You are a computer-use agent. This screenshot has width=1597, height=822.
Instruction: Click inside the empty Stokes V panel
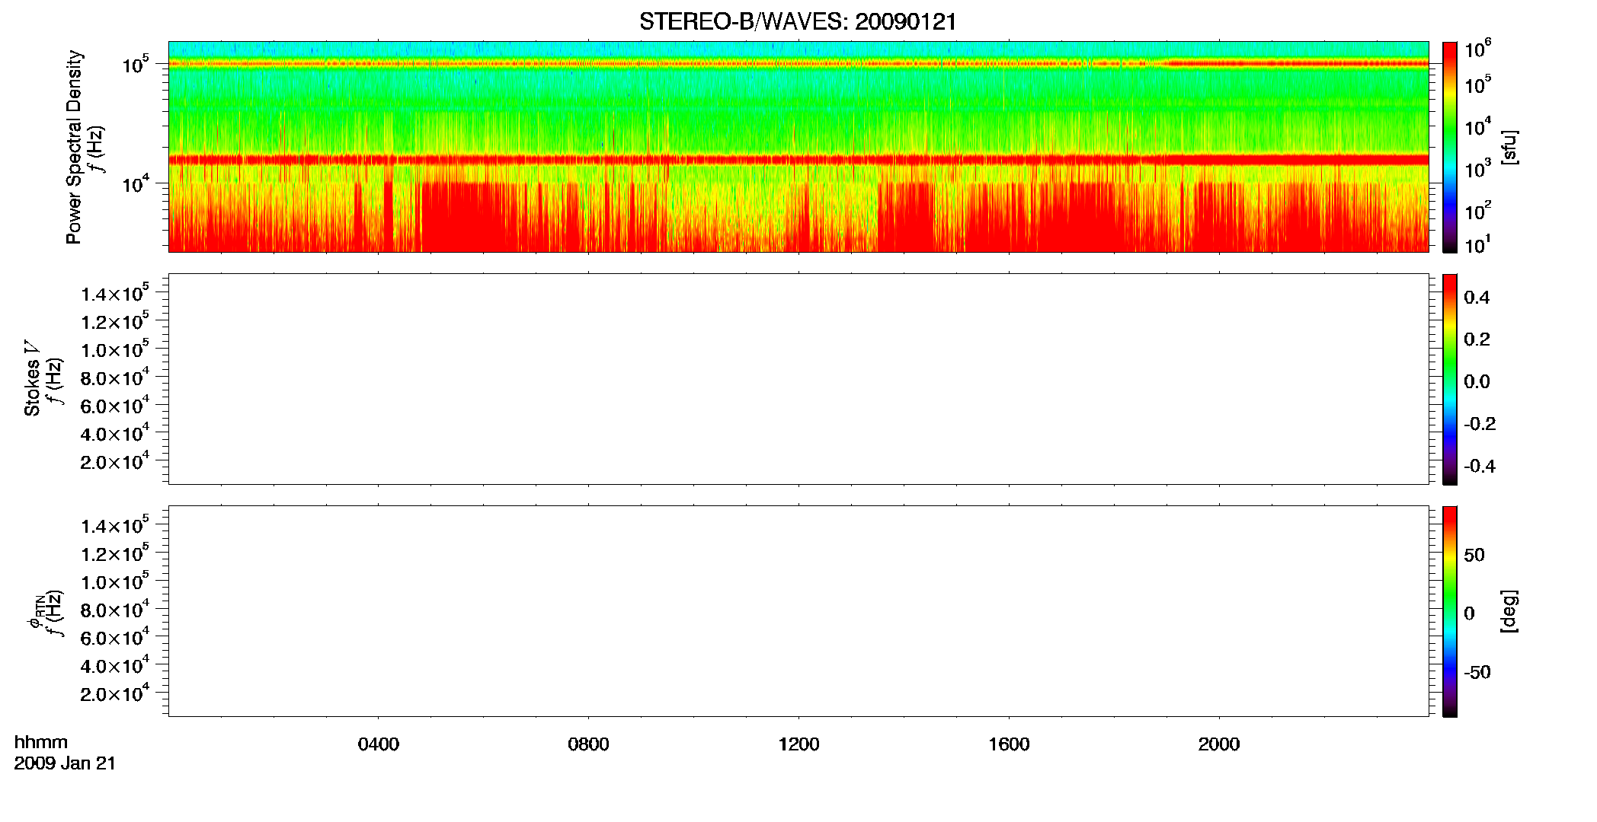pos(798,379)
